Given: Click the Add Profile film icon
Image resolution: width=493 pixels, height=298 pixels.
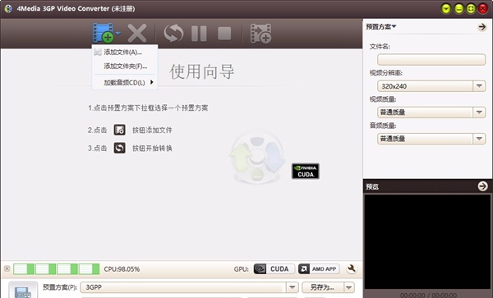Looking at the screenshot, I should [260, 33].
